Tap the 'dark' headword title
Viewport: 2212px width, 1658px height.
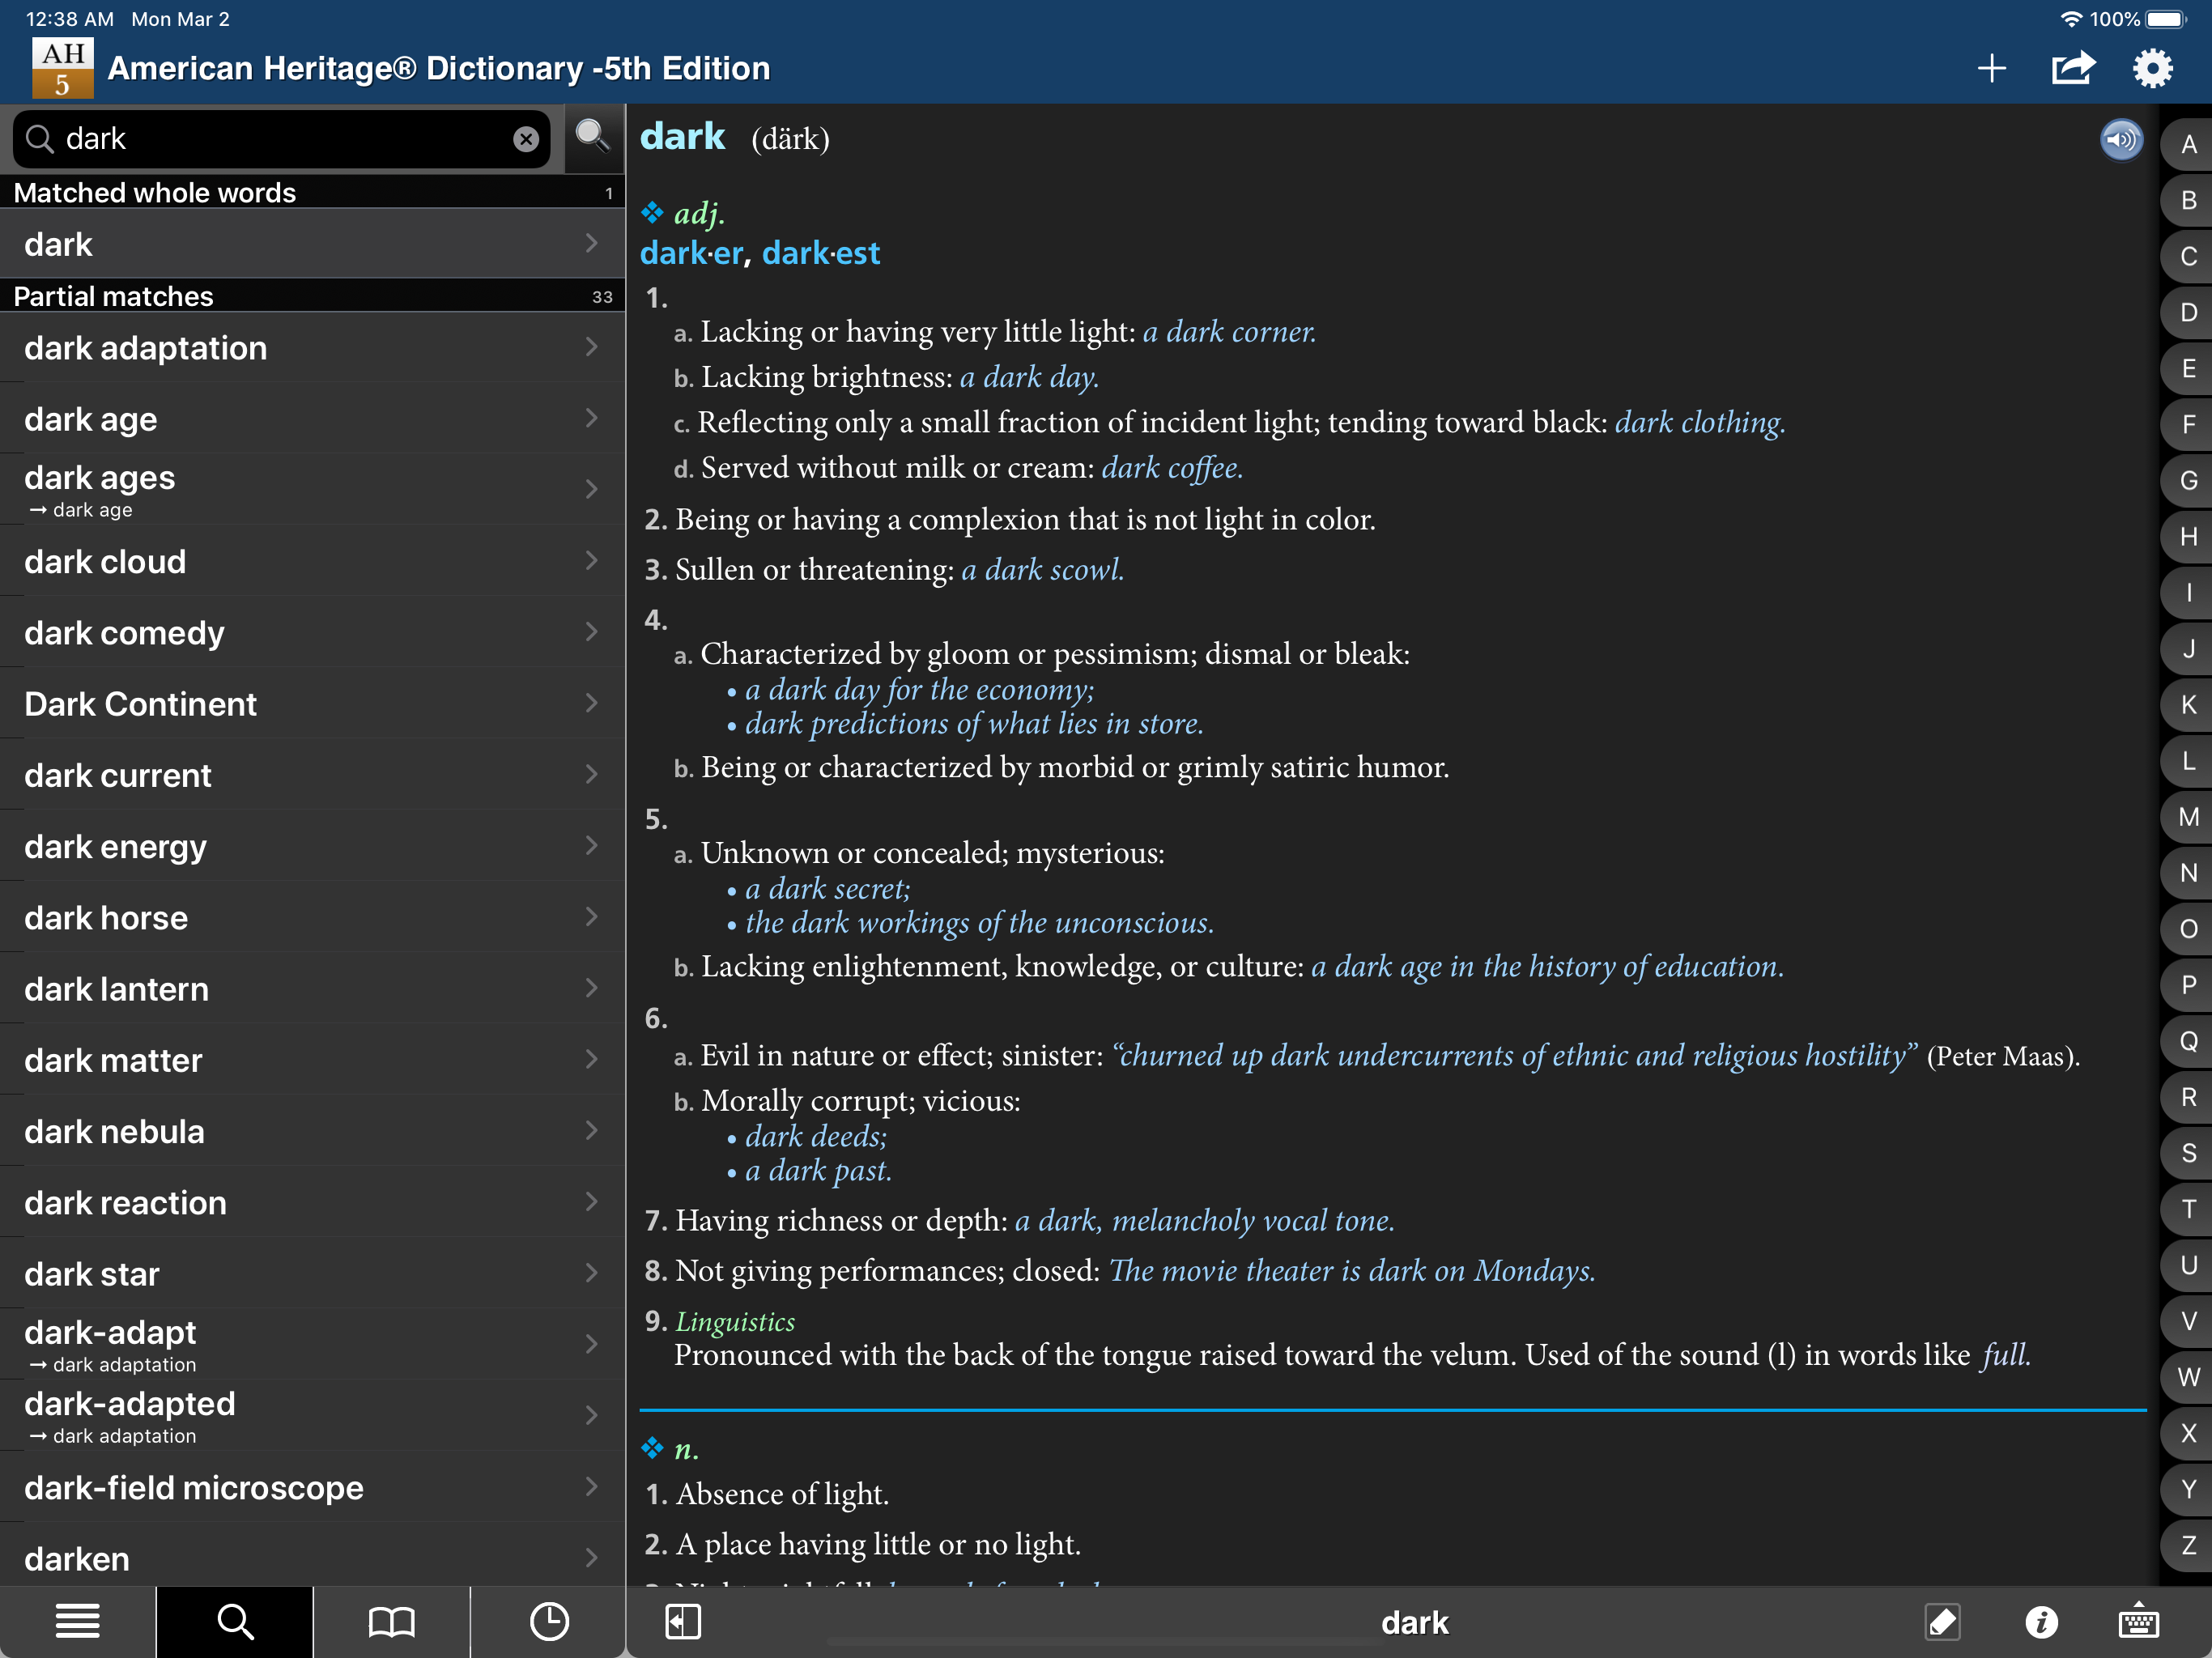[682, 137]
